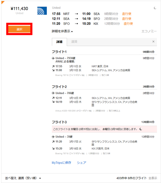Click the arrow between SEA and SFO
Screen dimensions: 161x183
click(x=76, y=19)
